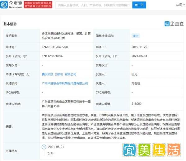Click the 审中 legal status tag
Image resolution: width=186 pixels, height=161 pixels.
click(135, 36)
